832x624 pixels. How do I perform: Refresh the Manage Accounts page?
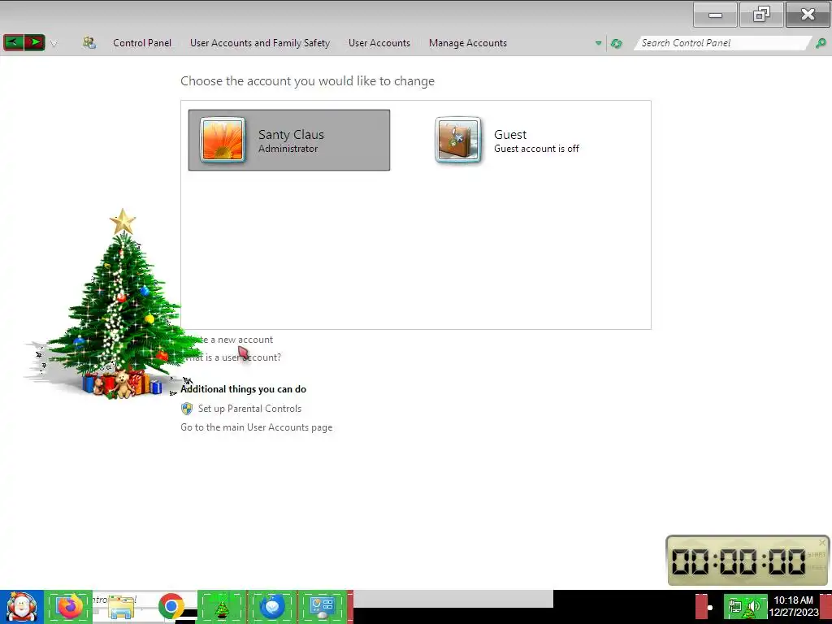(x=616, y=44)
